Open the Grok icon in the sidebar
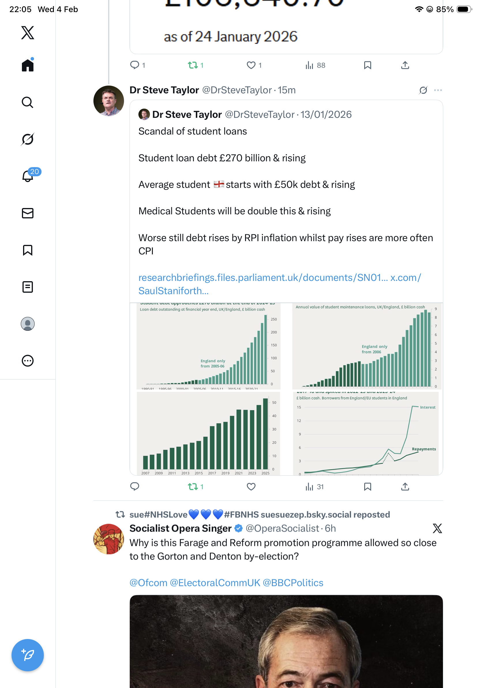Image resolution: width=481 pixels, height=688 pixels. [28, 139]
